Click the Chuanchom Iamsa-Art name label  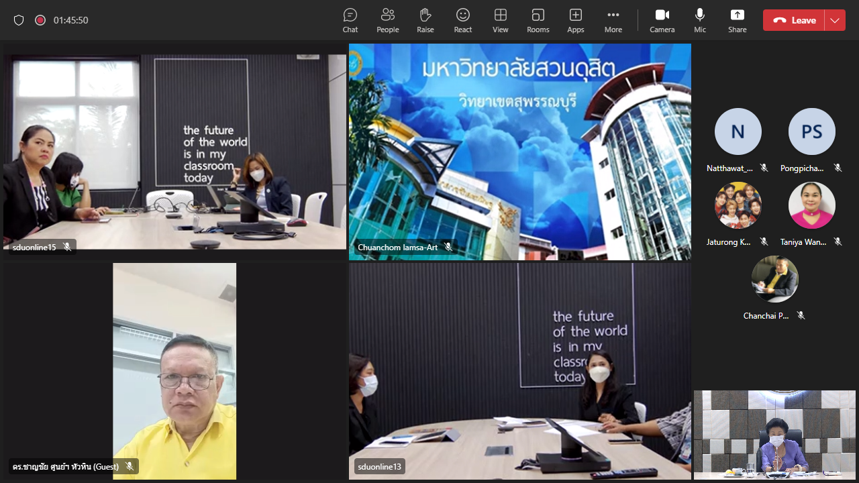tap(397, 247)
